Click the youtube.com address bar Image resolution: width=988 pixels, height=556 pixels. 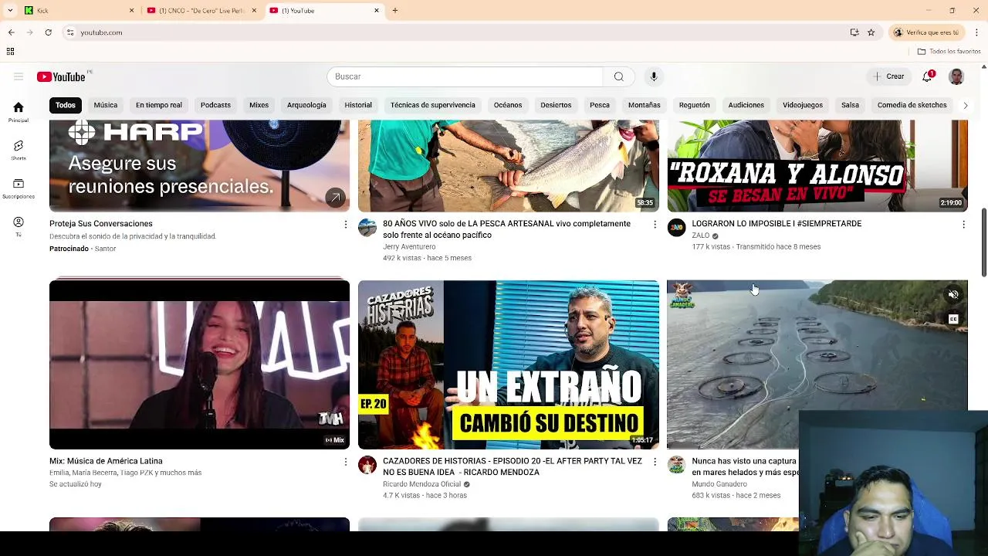(x=455, y=32)
